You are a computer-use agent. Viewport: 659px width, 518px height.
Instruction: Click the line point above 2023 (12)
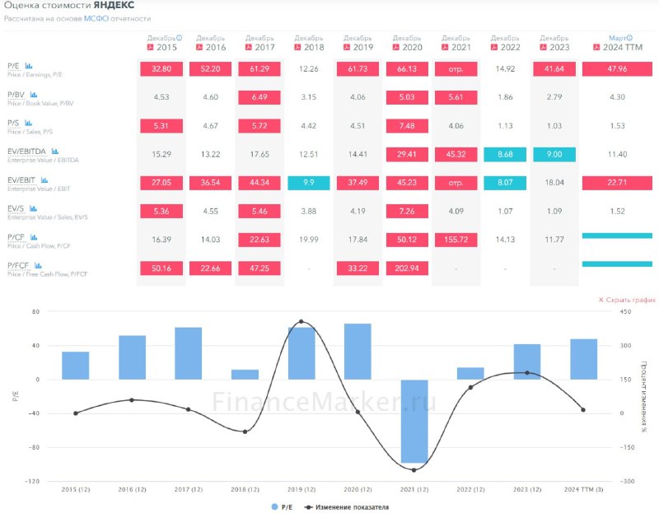[x=527, y=372]
